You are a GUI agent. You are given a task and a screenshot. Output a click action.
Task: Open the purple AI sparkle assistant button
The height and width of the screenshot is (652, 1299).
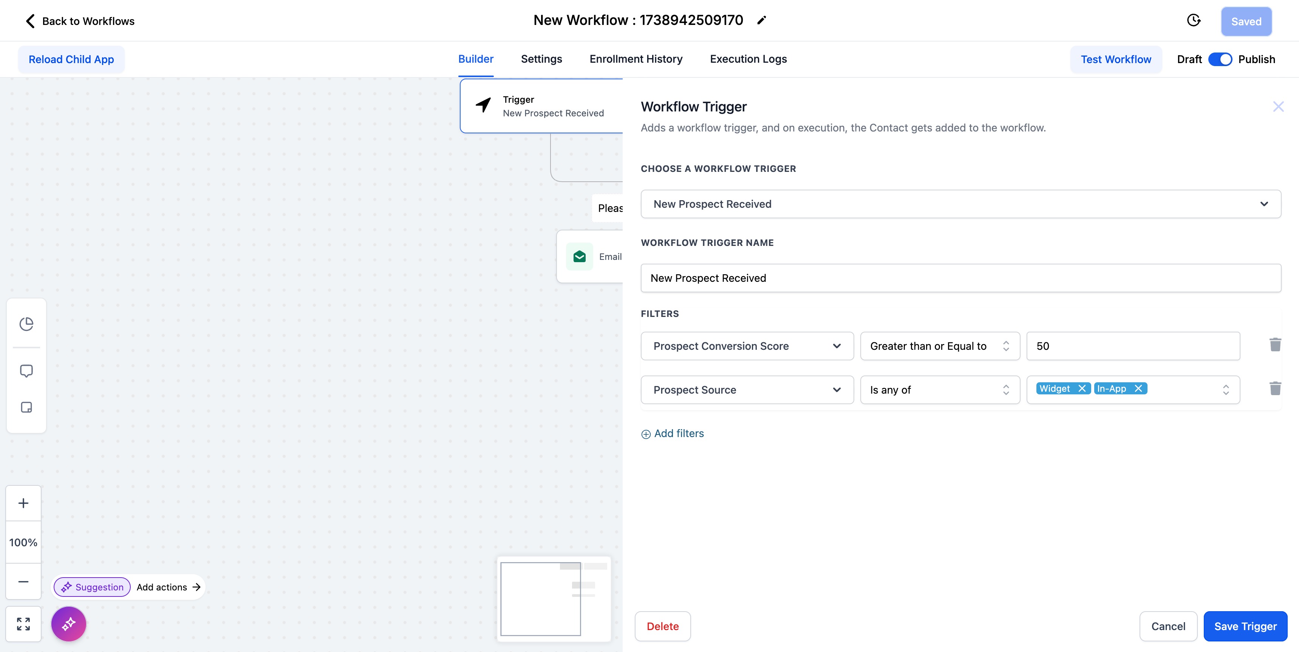point(69,624)
